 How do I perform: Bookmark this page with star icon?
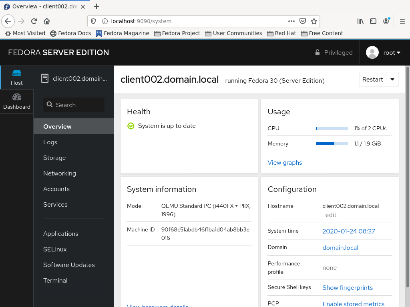[x=314, y=21]
